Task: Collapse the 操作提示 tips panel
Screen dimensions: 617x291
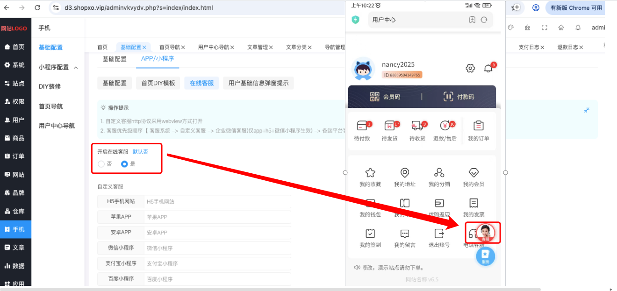Action: coord(587,110)
